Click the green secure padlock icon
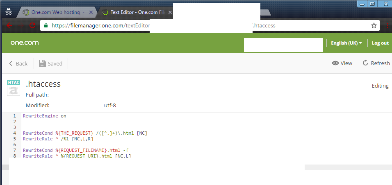 (46, 25)
